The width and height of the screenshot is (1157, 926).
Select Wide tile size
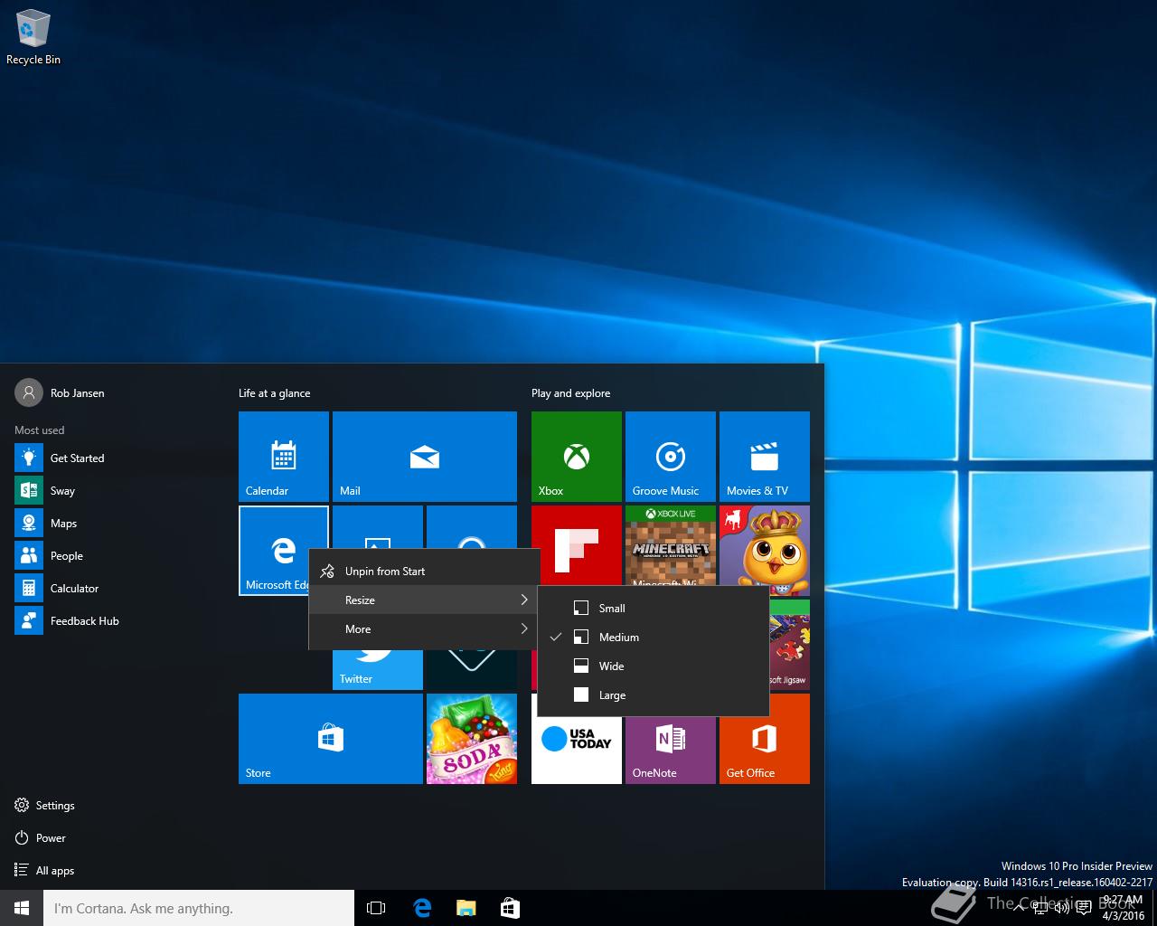tap(654, 666)
